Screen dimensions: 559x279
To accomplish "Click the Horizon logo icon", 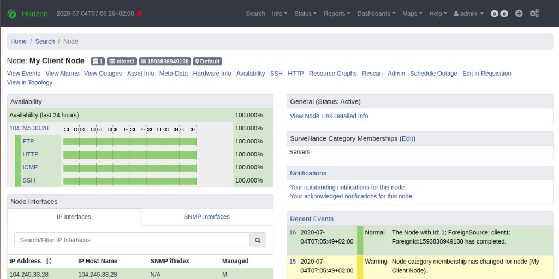I will (x=12, y=14).
